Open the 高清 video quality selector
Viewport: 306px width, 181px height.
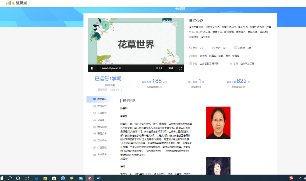(x=171, y=68)
